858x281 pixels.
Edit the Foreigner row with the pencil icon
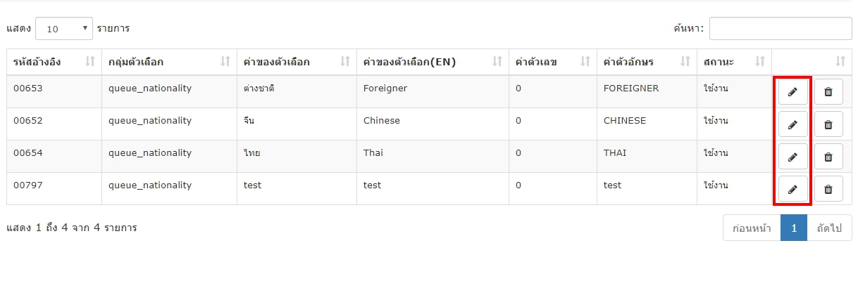[792, 92]
